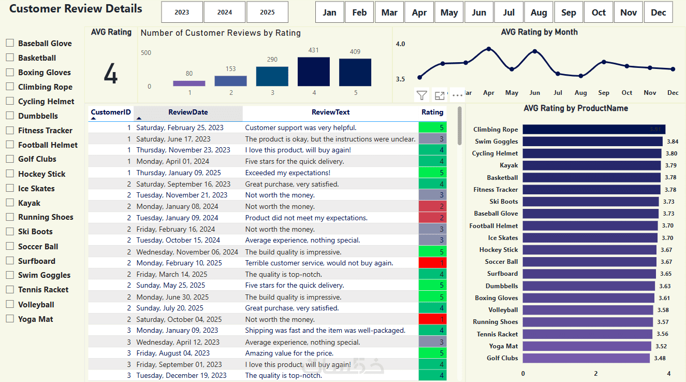Toggle the Volleyball checkbox

10,304
